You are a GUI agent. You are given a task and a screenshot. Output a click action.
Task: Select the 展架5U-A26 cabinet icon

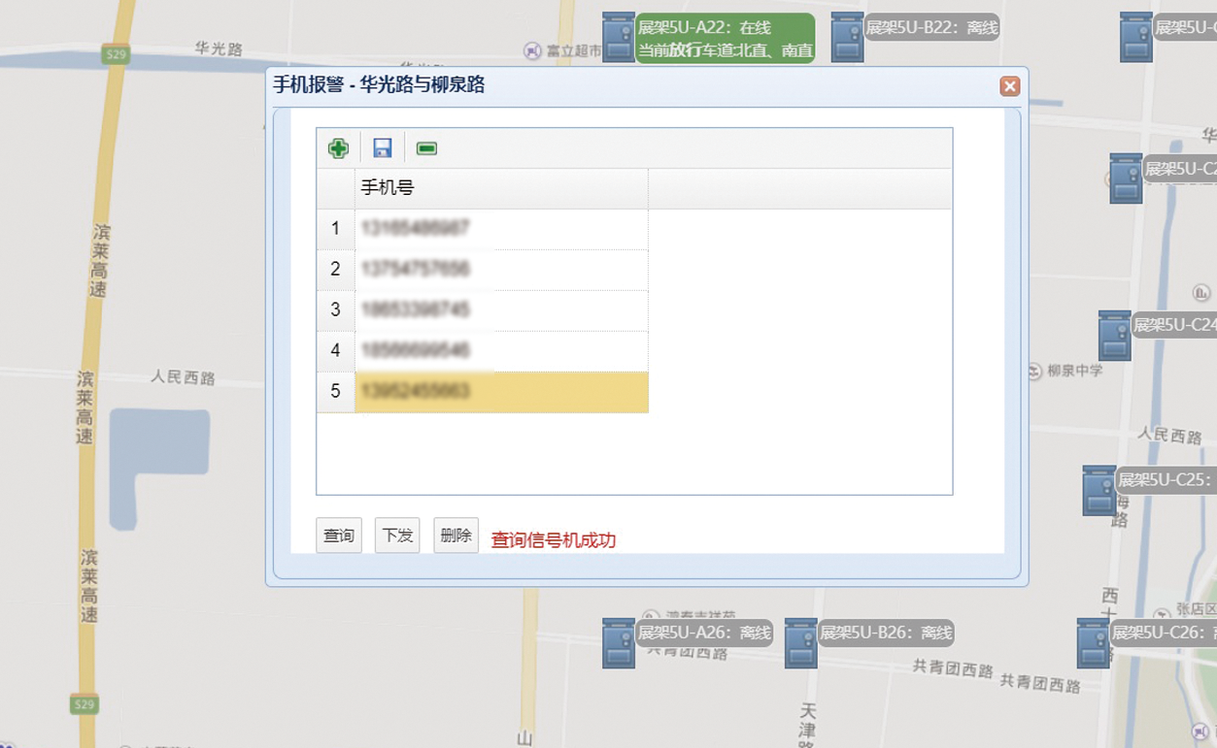click(618, 643)
